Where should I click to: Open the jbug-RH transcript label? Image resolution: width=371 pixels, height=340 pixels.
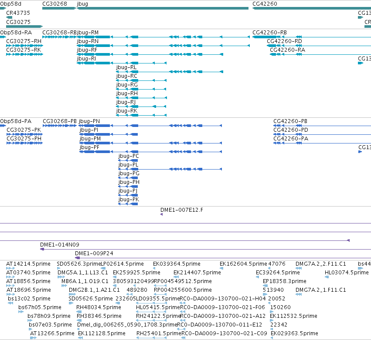click(x=127, y=93)
